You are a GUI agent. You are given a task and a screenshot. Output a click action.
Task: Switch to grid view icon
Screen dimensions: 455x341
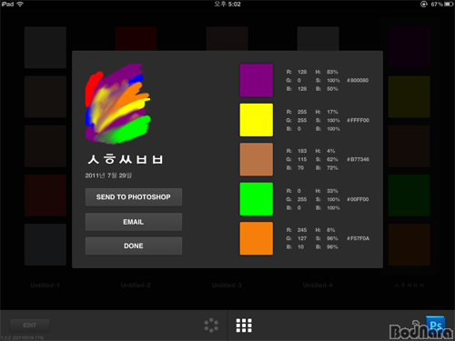[244, 326]
